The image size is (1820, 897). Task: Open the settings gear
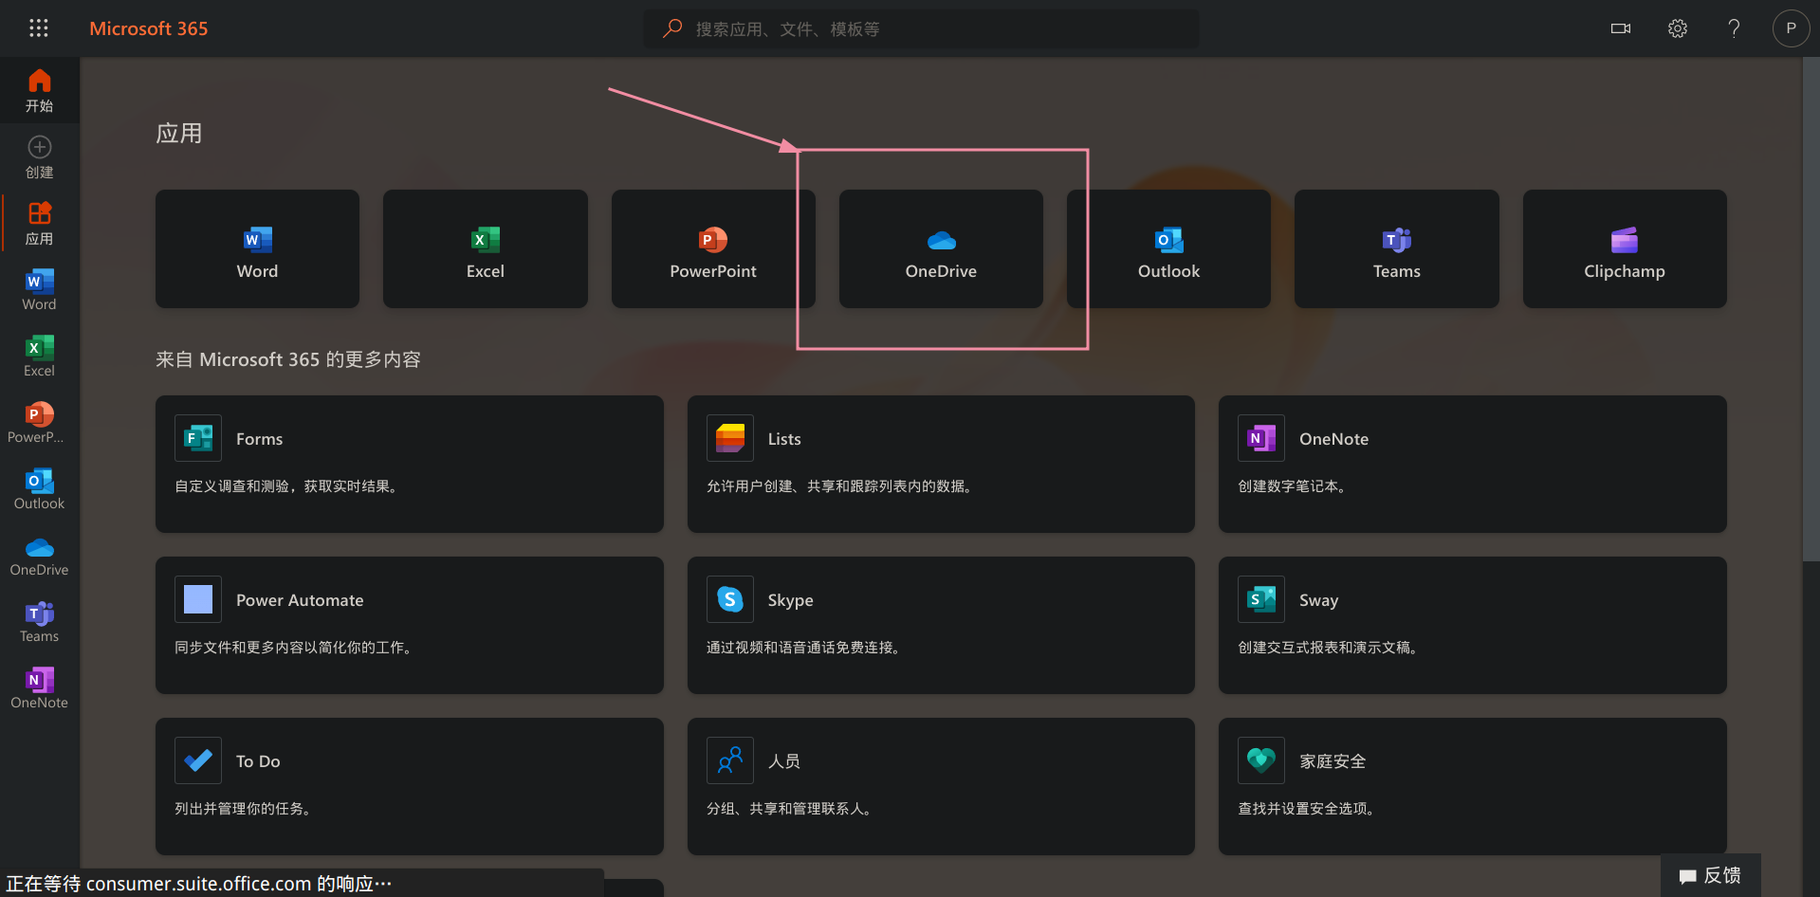(1678, 28)
